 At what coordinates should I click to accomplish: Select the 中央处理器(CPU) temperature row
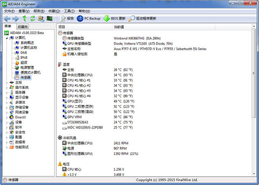click(x=154, y=75)
